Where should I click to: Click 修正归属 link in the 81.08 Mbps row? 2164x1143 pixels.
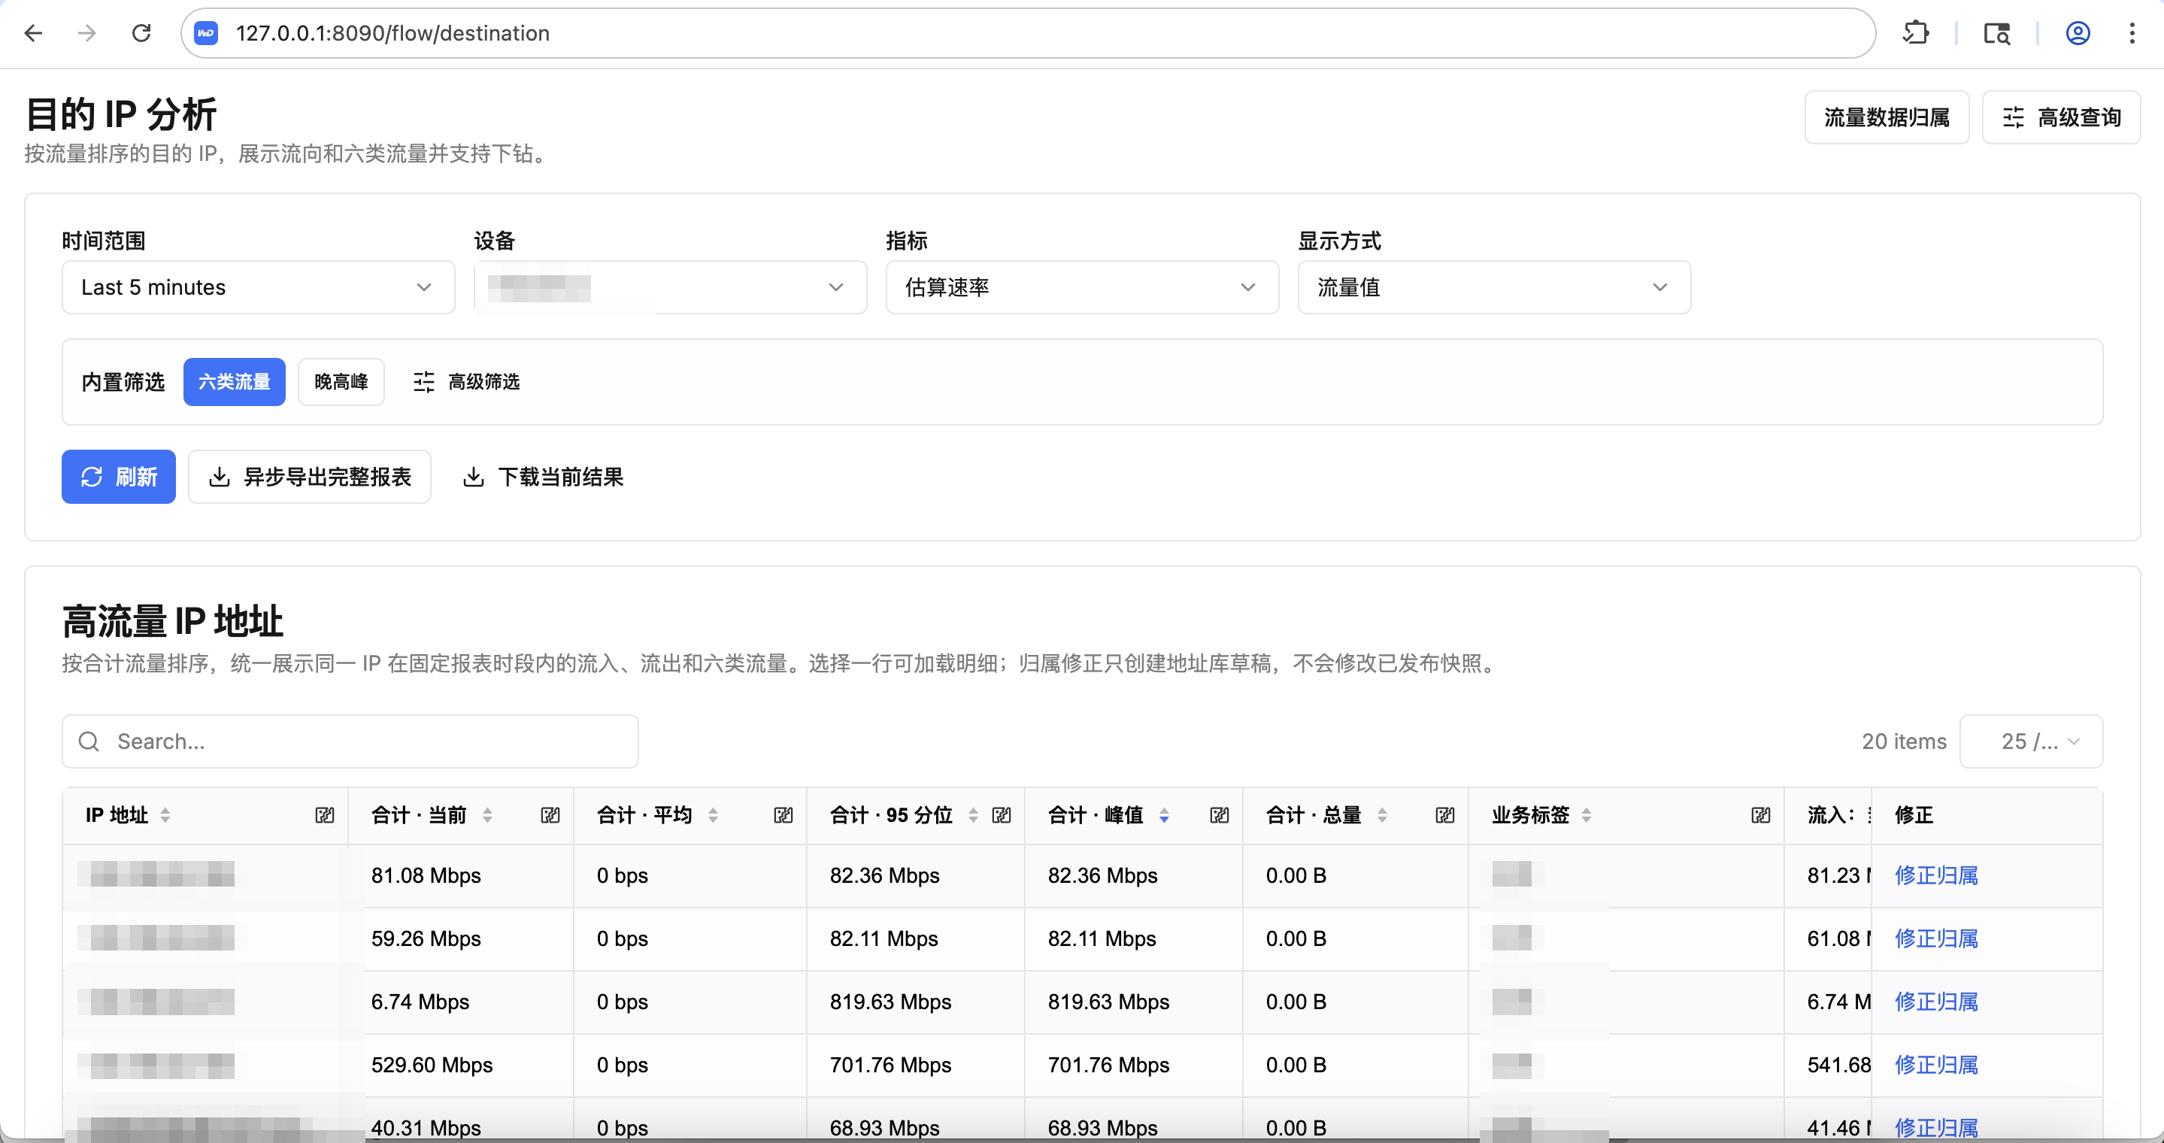[x=1936, y=876]
